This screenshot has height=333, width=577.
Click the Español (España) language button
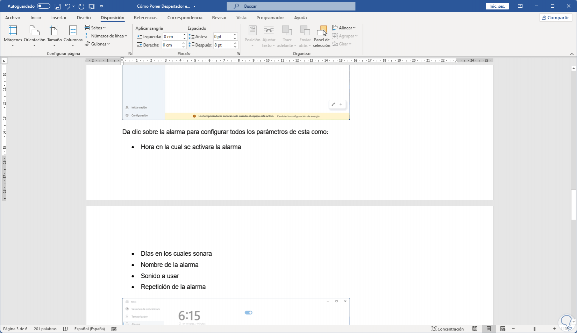pos(90,329)
